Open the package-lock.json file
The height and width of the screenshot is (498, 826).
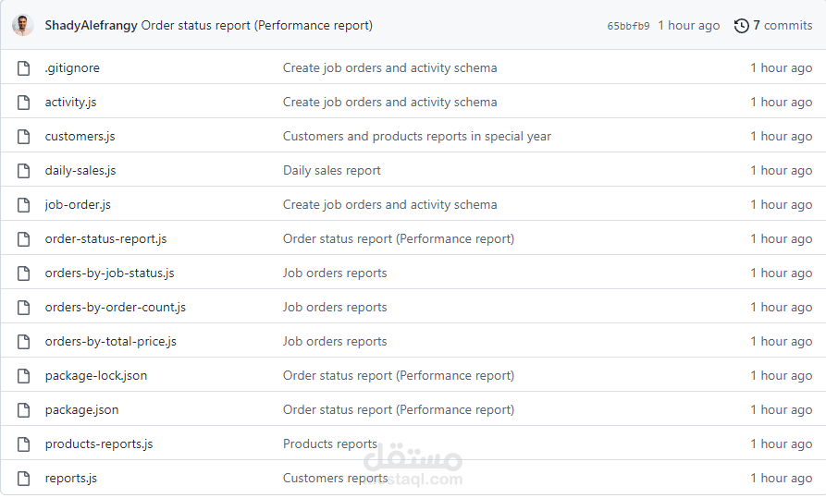tap(95, 376)
